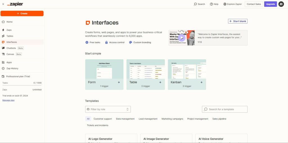
Task: Open the AI Image Generator template
Action: (x=166, y=139)
